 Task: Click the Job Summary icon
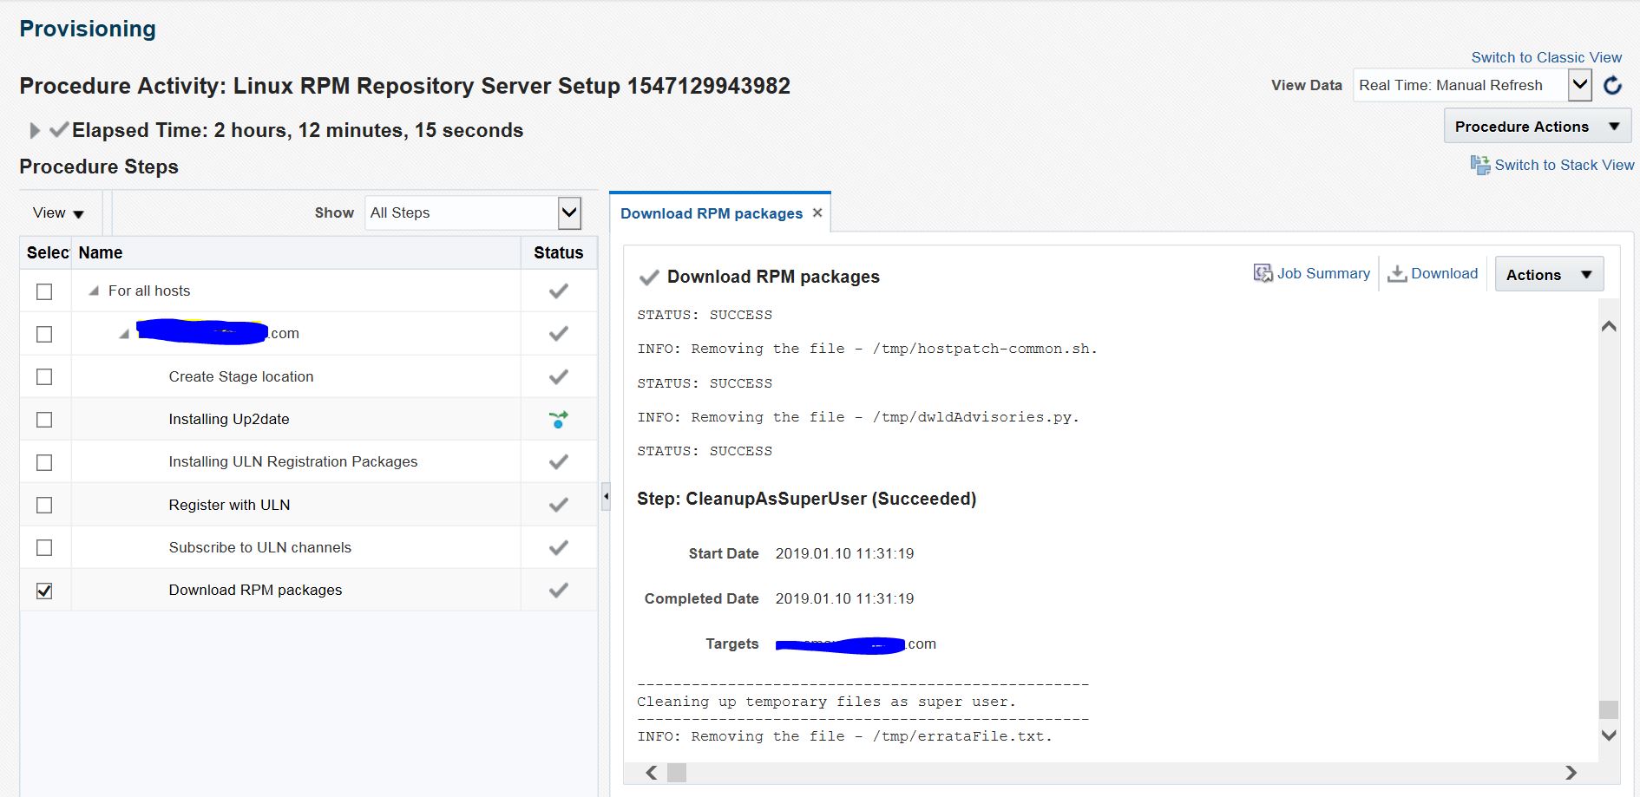coord(1263,274)
